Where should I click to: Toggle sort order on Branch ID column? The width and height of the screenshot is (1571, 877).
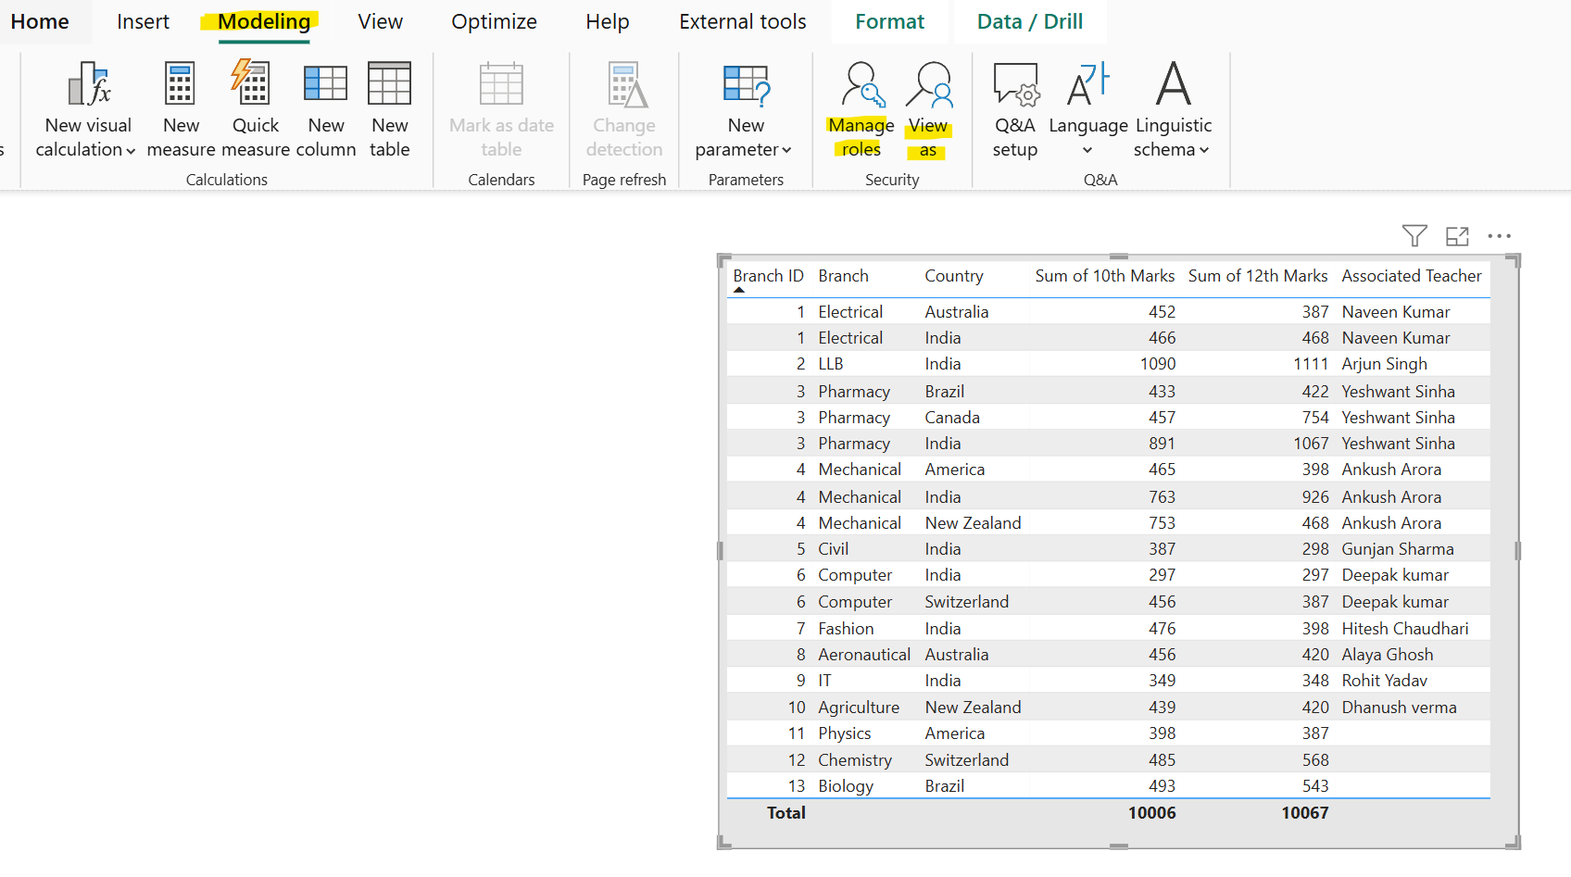pos(768,275)
